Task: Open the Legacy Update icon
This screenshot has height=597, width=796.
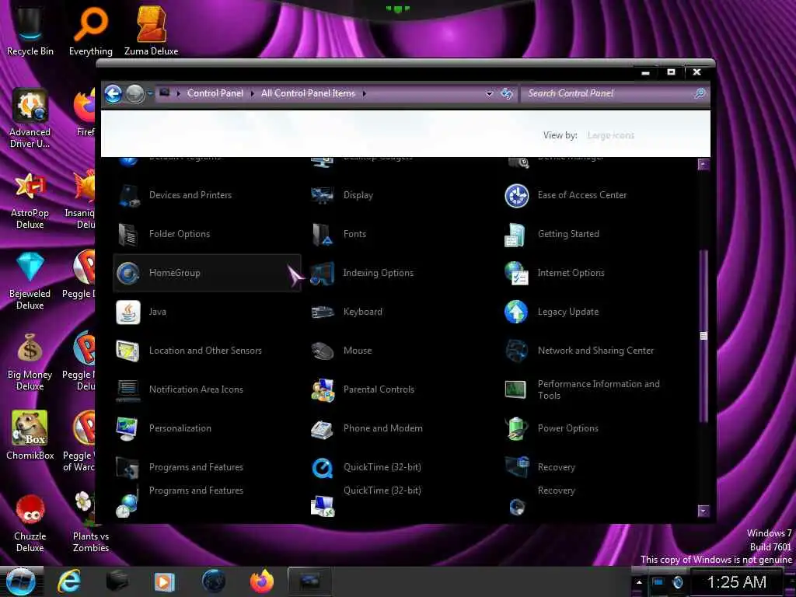Action: point(517,312)
